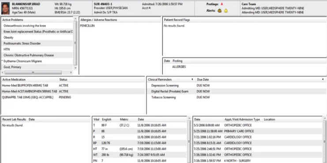
Task: Open 7/26/2006 1:32:41 PM ORTHOPEDIC OFFICE visit
Action: (x=258, y=155)
